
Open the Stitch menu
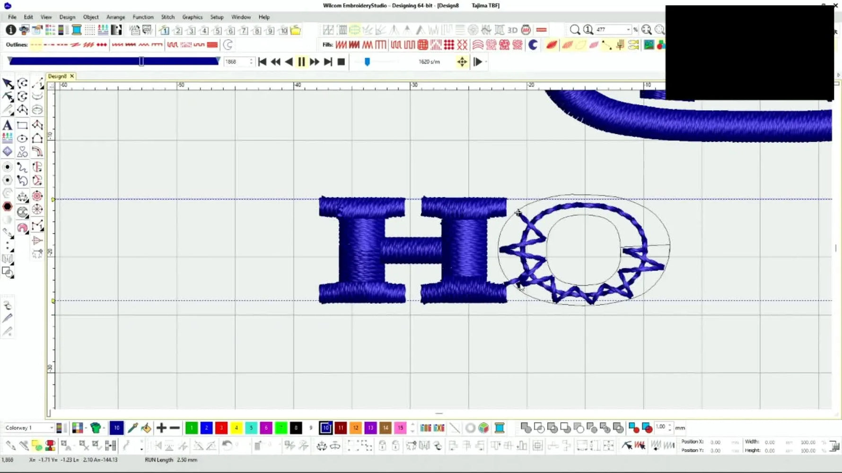click(x=168, y=17)
